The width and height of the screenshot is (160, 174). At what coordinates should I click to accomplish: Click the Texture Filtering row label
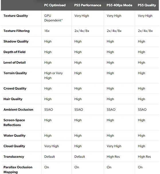pos(17,31)
